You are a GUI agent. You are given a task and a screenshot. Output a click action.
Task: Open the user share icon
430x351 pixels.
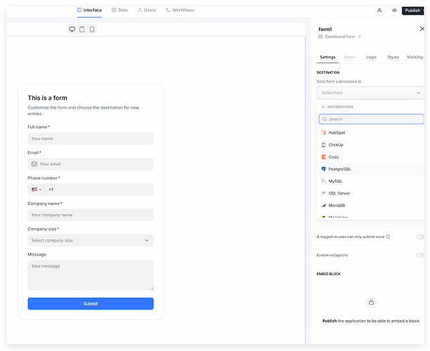[379, 11]
